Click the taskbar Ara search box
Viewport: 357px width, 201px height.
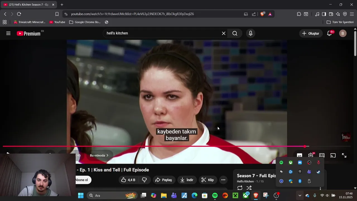pos(112,195)
